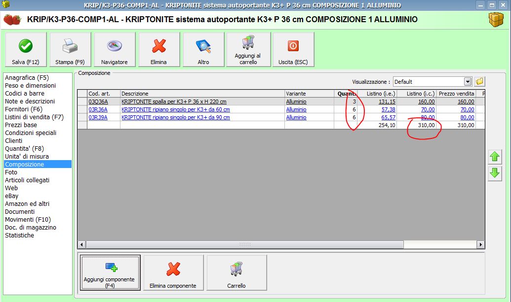511x302 pixels.
Task: Click the KRIPTONITE spalla per K3+ description link
Action: [174, 101]
